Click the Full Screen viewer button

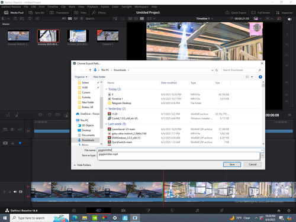261,12
